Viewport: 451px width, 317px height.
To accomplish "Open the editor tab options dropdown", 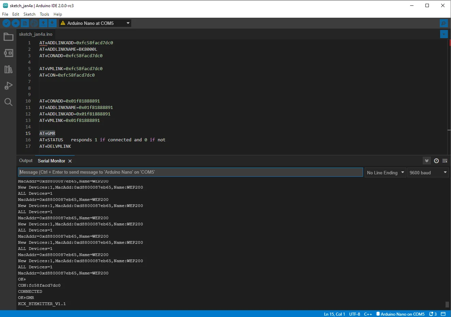I will pos(444,34).
